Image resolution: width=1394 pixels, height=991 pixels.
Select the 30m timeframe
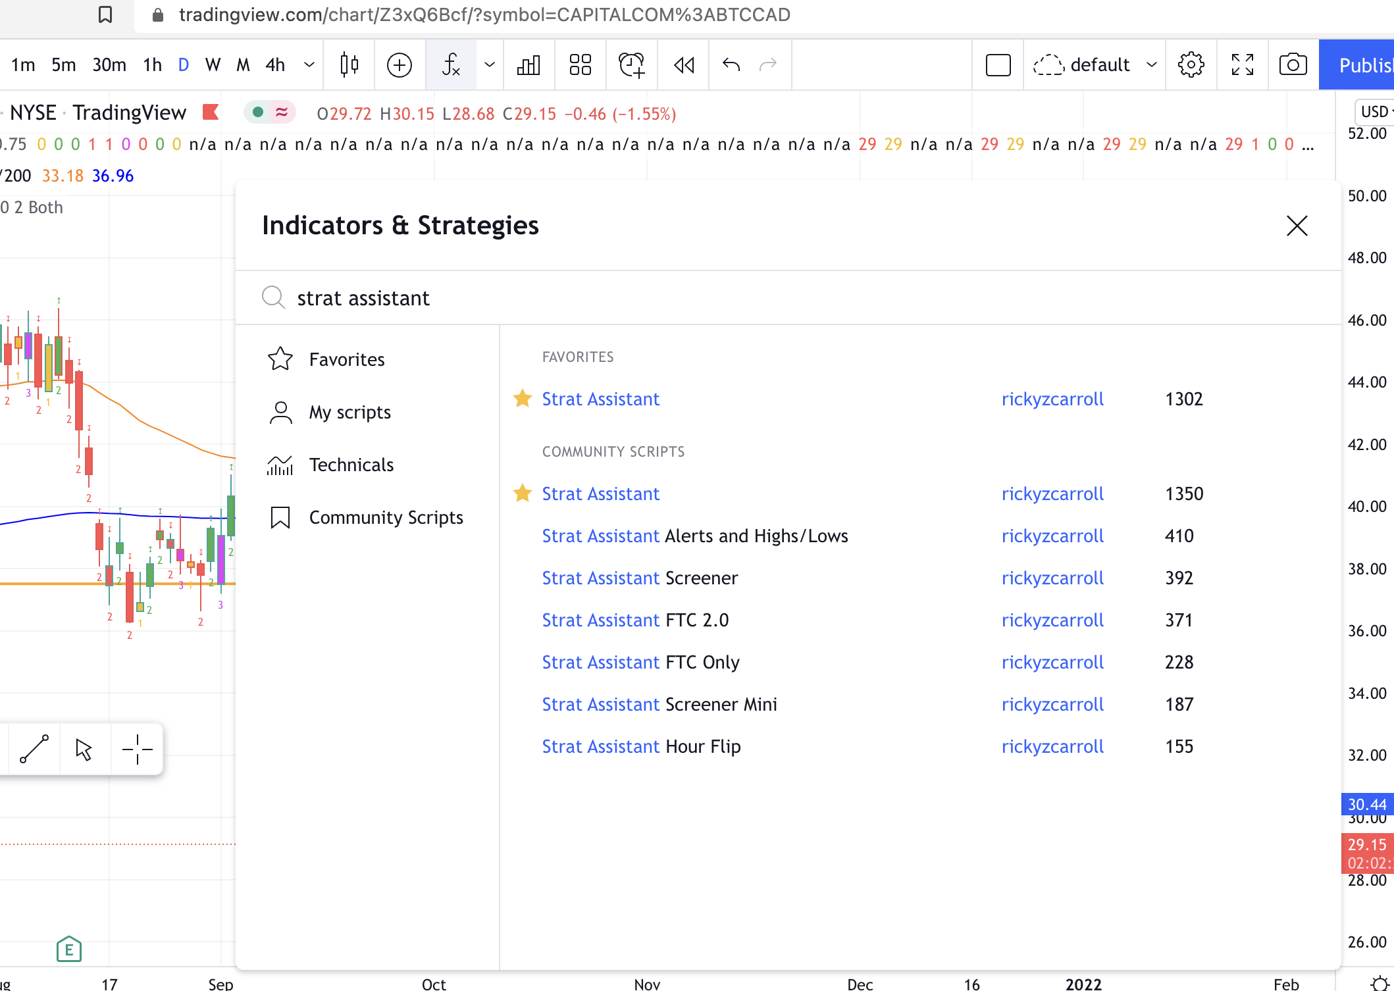coord(109,64)
